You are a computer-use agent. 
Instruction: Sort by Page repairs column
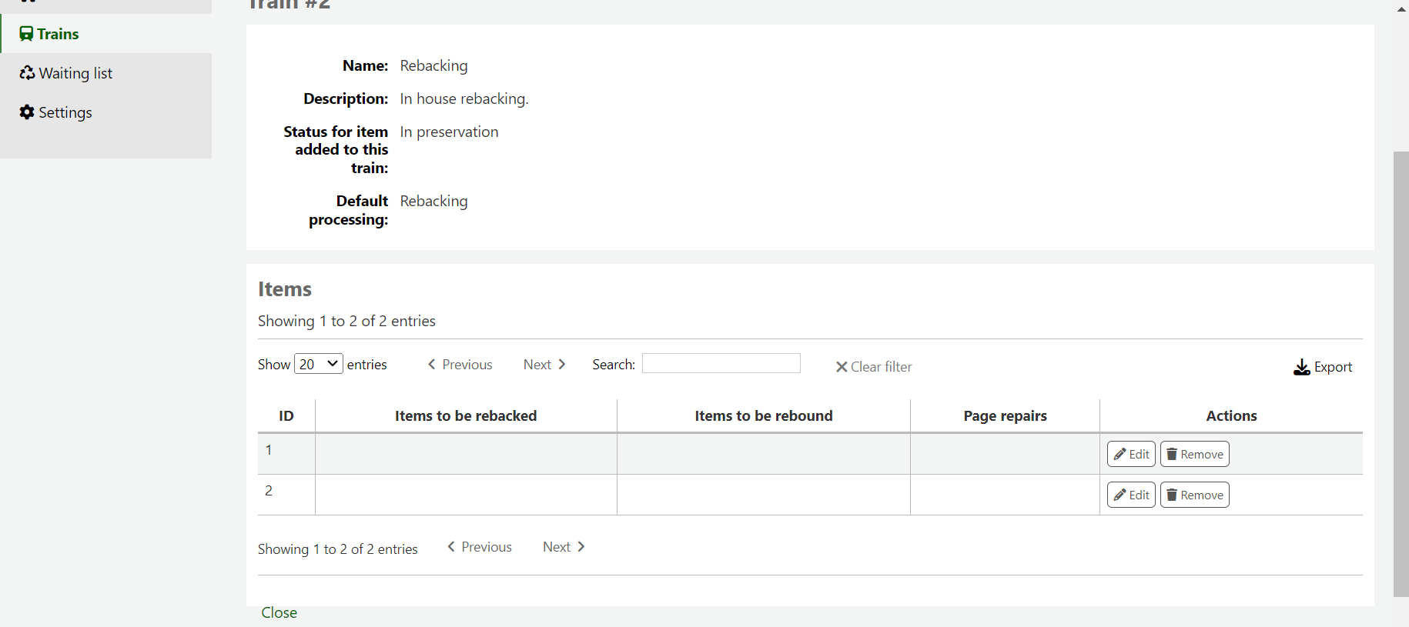coord(1005,415)
